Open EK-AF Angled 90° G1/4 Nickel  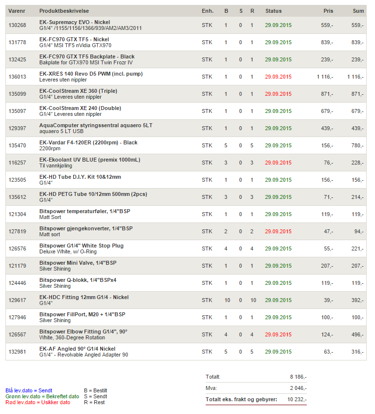[x=78, y=349]
